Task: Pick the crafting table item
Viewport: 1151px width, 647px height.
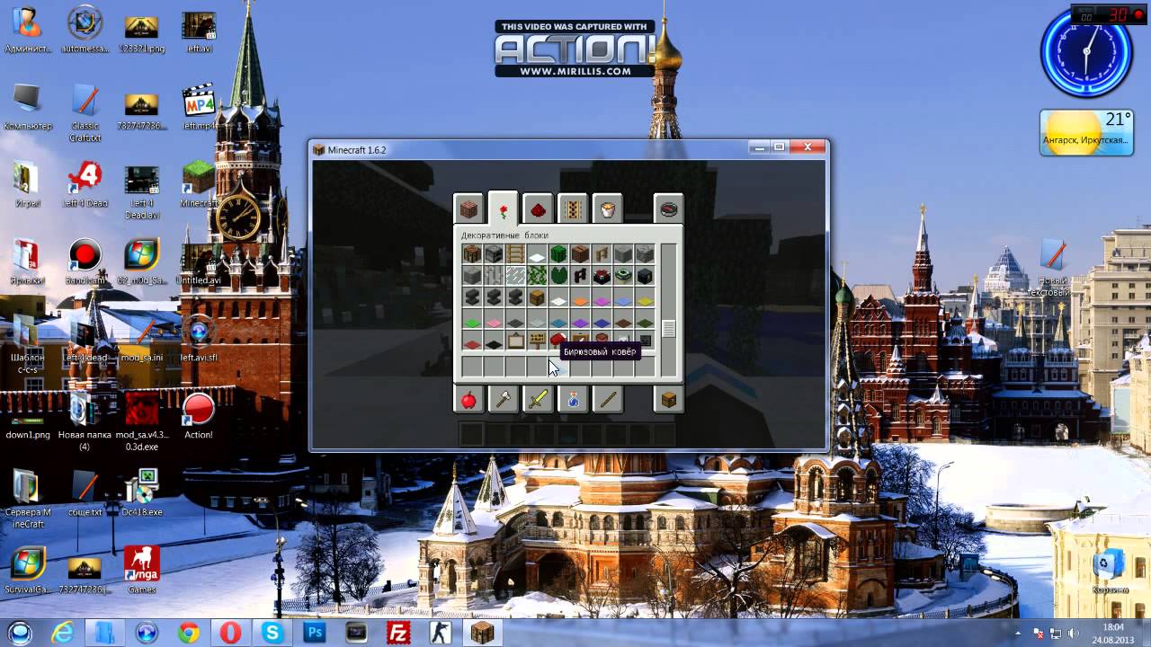Action: (472, 253)
